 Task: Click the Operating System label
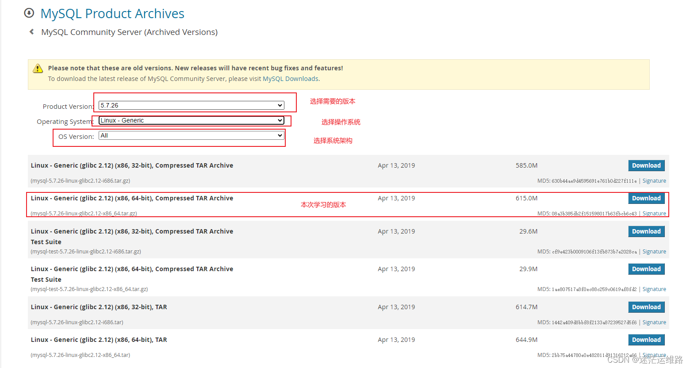[65, 122]
